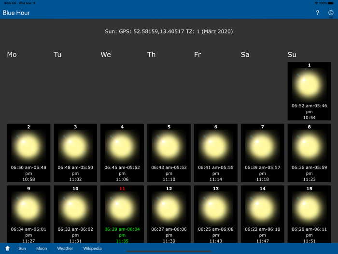This screenshot has width=338, height=254.
Task: Tap the 9:55 AM clock in status bar
Action: [10, 3]
